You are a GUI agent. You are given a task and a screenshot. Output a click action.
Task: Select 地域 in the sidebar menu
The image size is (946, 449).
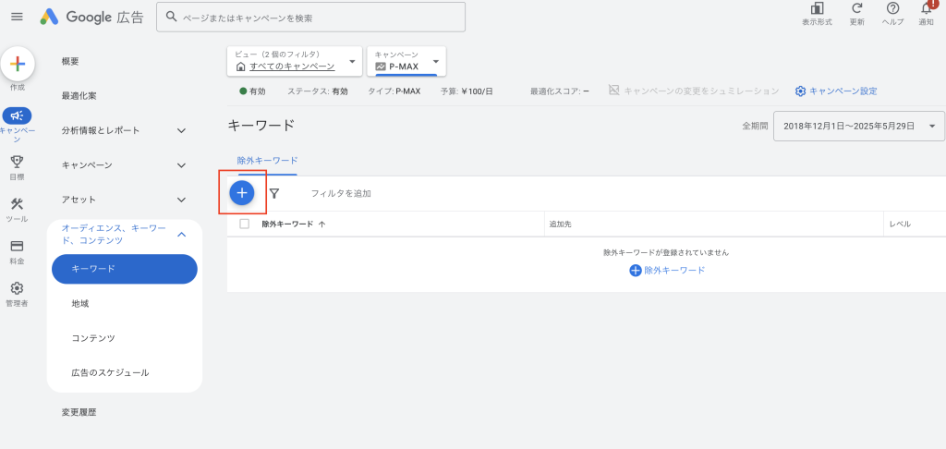[x=80, y=303]
